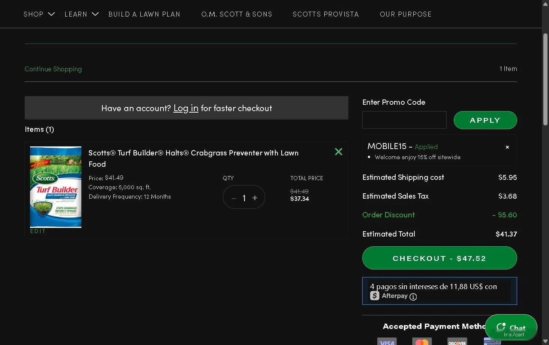Click the page's vertical scrollbar thumb
Screen dimensions: 549x345
tap(545, 79)
